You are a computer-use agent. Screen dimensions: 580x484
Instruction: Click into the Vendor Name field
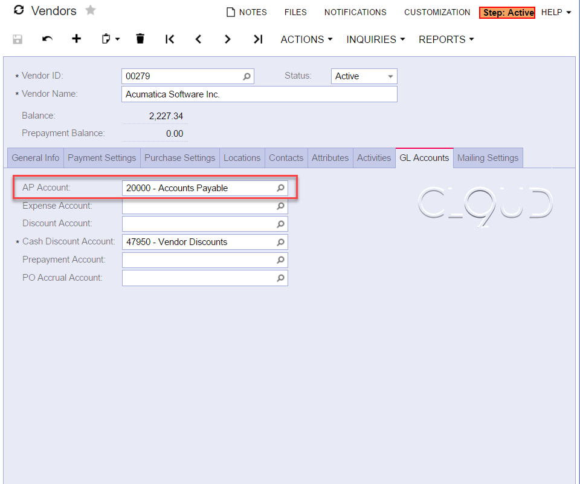click(259, 94)
